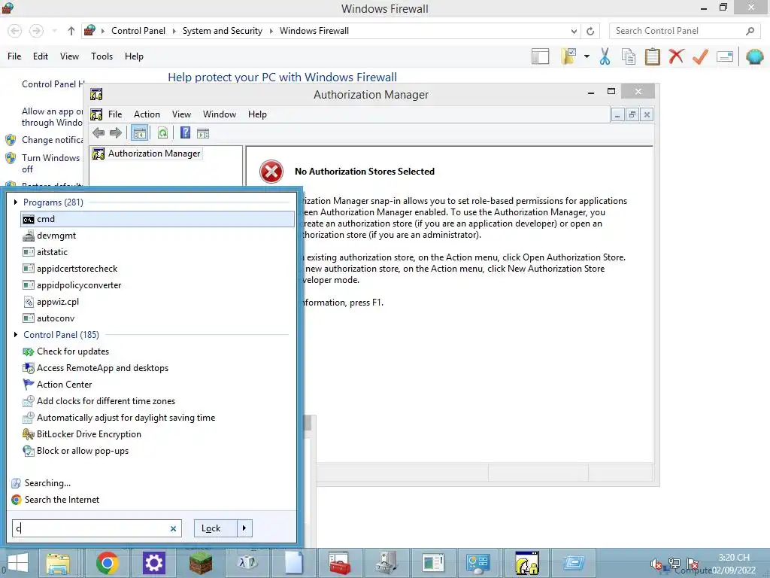Open Automatically adjust for daylight saving time
770x578 pixels.
(158, 418)
